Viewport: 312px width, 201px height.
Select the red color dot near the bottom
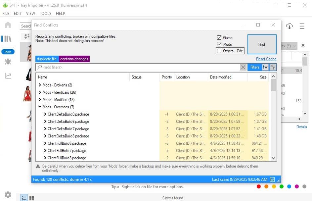coord(259,186)
